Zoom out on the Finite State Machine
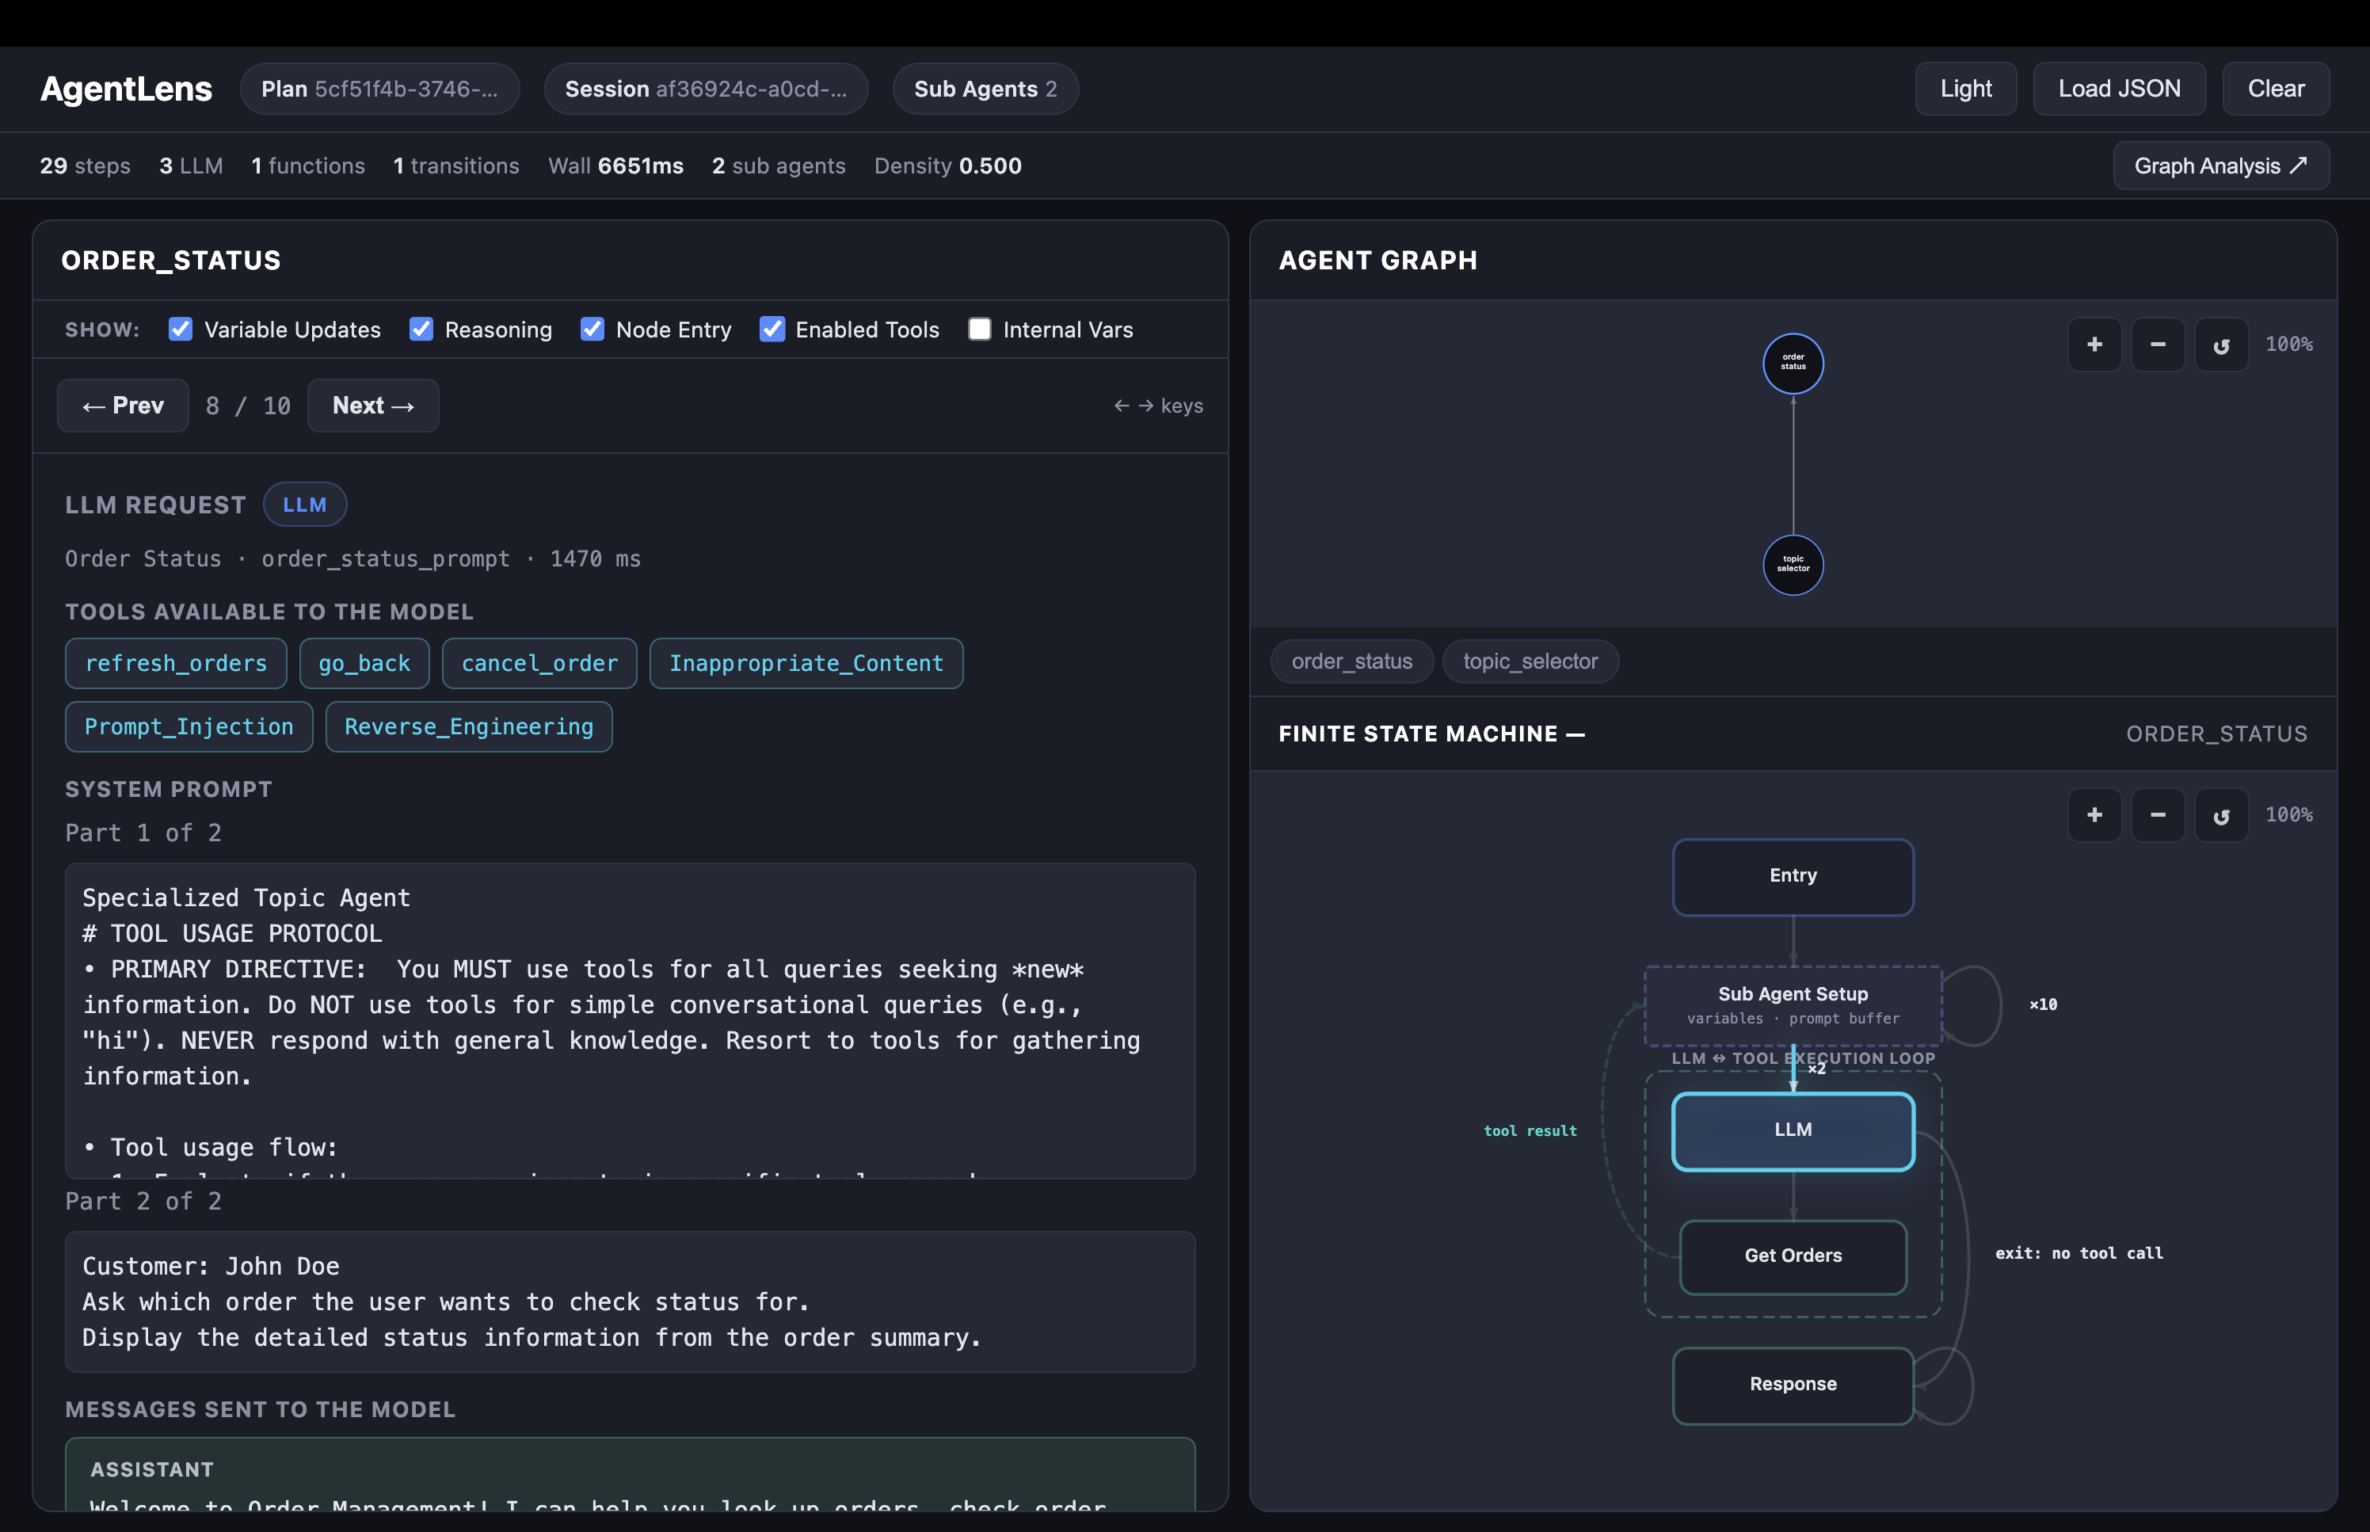The width and height of the screenshot is (2370, 1532). click(2157, 815)
